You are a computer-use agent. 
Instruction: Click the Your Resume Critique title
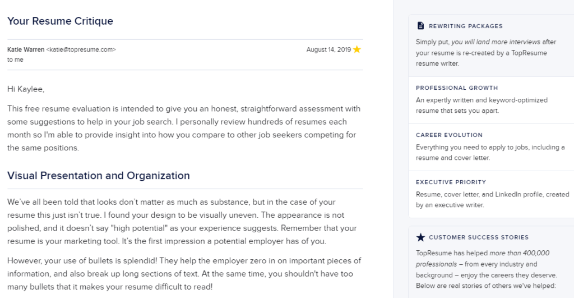pos(60,21)
